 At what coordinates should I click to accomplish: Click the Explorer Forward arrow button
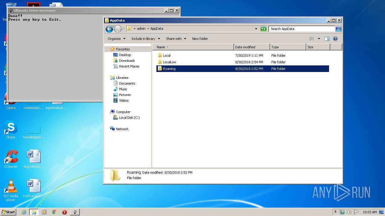click(118, 29)
